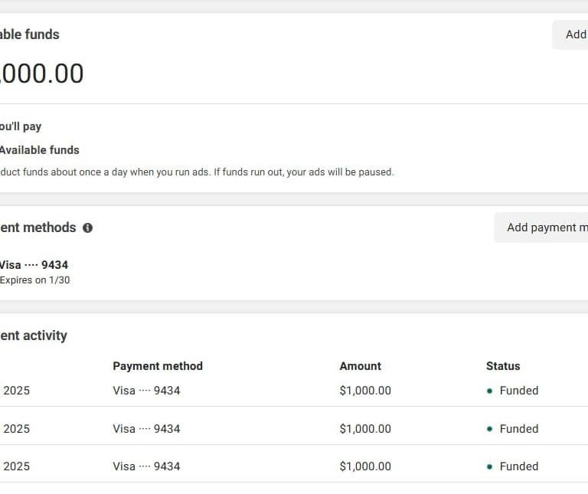This screenshot has width=588, height=494.
Task: Click the 'Expires on 1/30' text
Action: point(35,280)
